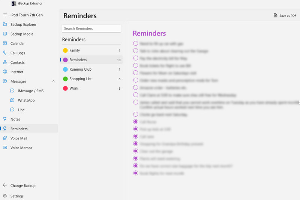Open Backup Explorer folder icon
300x200 pixels.
point(5,24)
